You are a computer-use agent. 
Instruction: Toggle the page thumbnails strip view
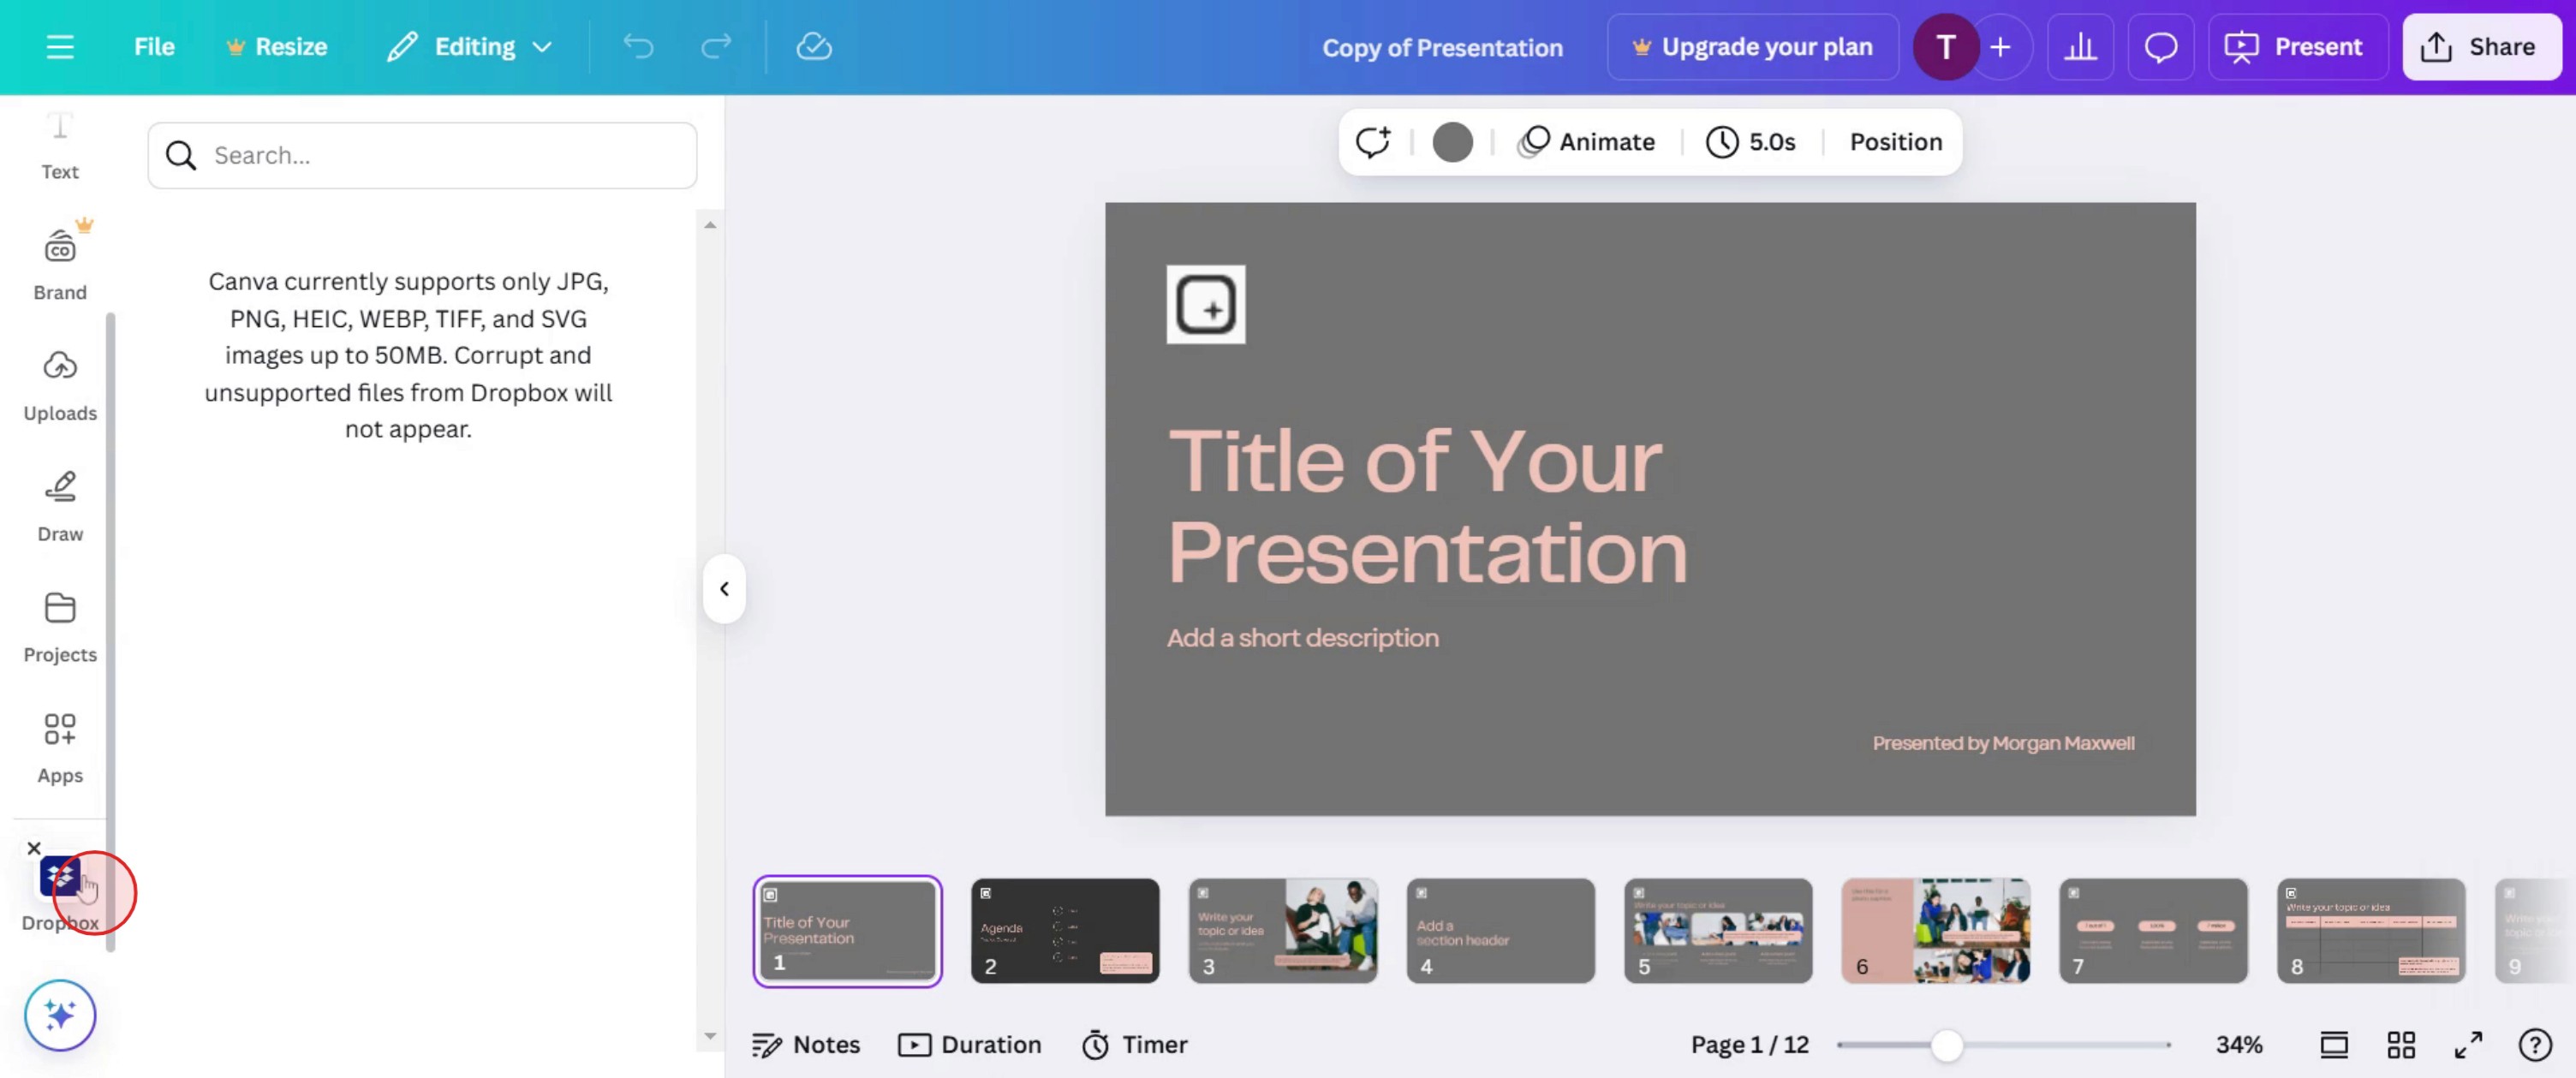(x=2334, y=1045)
